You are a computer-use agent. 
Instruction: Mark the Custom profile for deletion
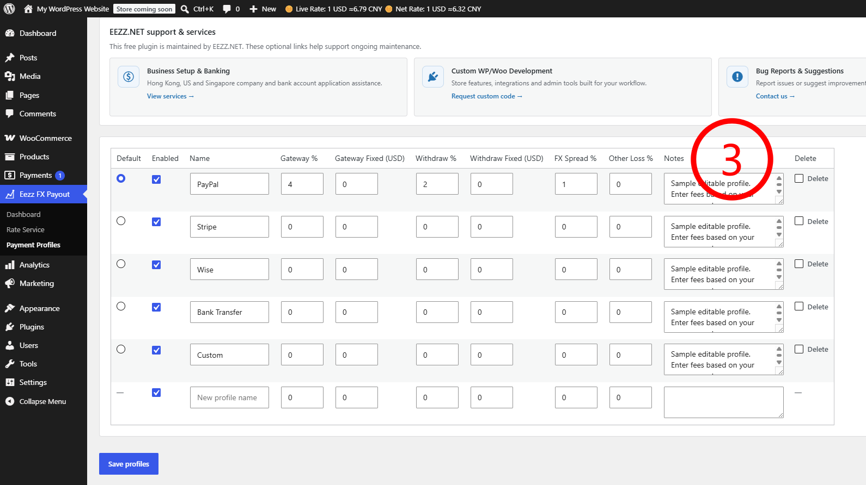coord(799,349)
